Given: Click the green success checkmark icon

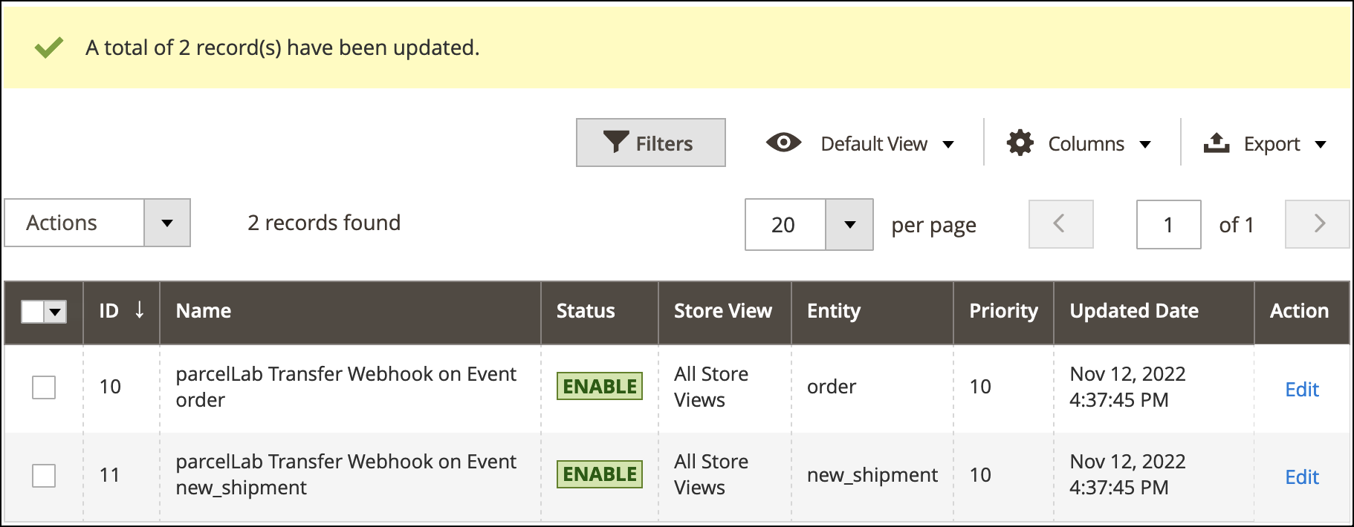Looking at the screenshot, I should 49,48.
